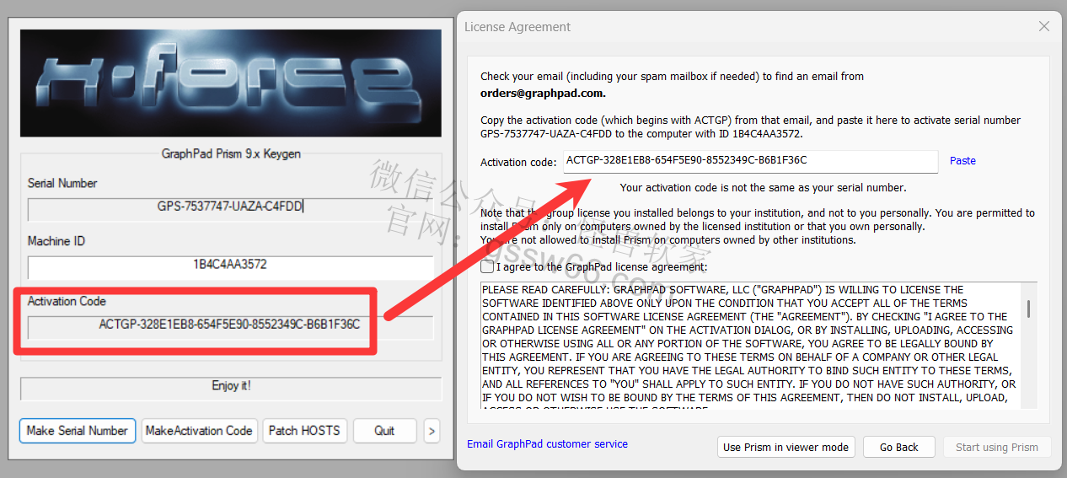Image resolution: width=1067 pixels, height=478 pixels.
Task: Check 'I agree to the GraphPad license agreement'
Action: tap(488, 266)
